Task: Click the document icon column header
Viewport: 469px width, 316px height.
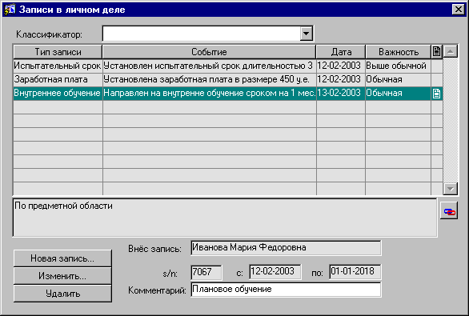Action: pyautogui.click(x=437, y=52)
